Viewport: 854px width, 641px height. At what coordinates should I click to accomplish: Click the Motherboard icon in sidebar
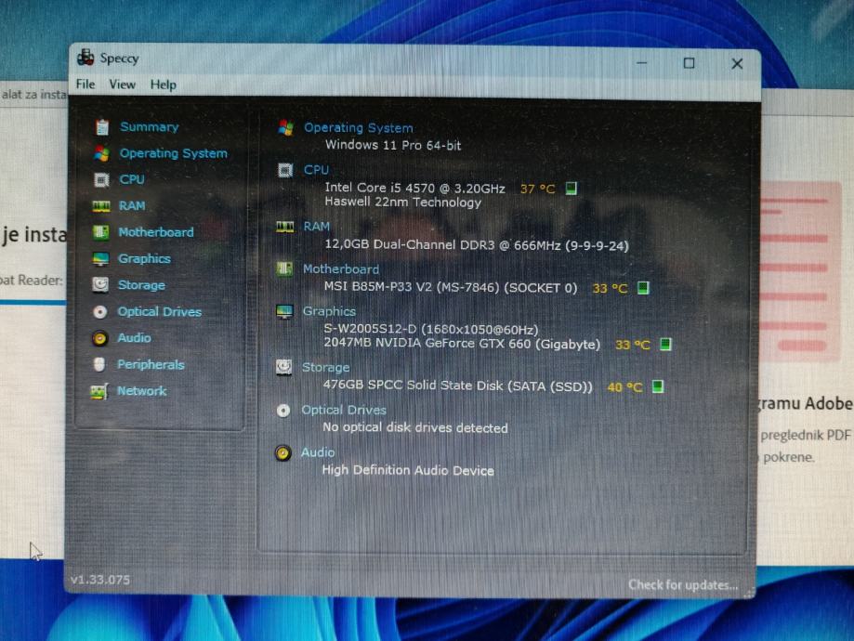(100, 232)
